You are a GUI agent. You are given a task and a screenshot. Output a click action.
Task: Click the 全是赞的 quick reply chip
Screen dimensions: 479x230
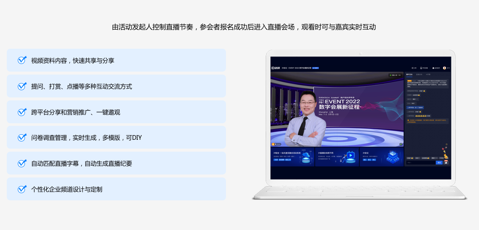tap(426, 158)
